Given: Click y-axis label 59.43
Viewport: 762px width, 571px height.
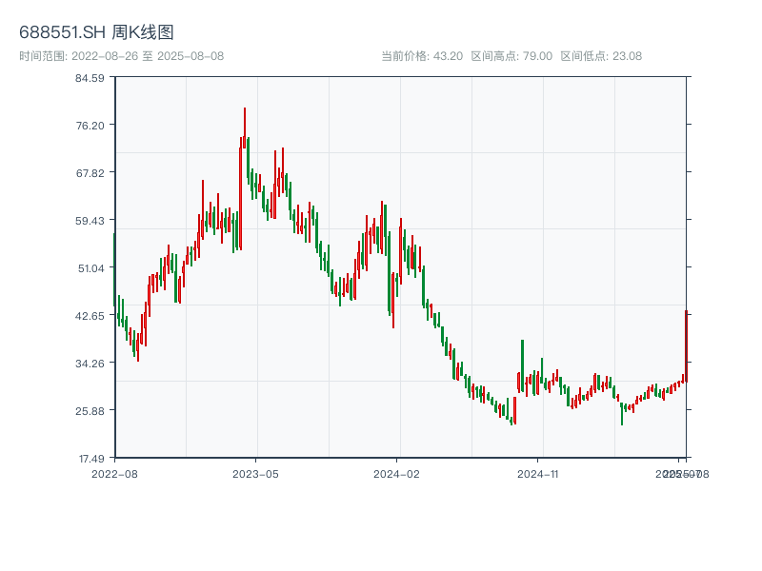Looking at the screenshot, I should [90, 221].
